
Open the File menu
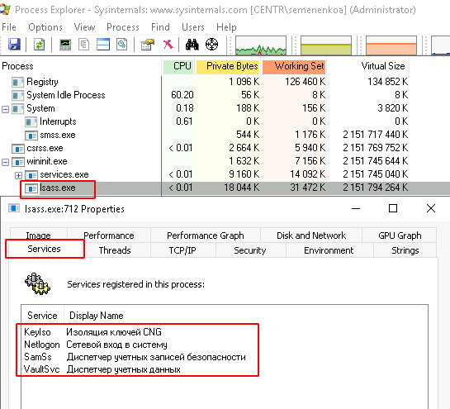click(9, 27)
